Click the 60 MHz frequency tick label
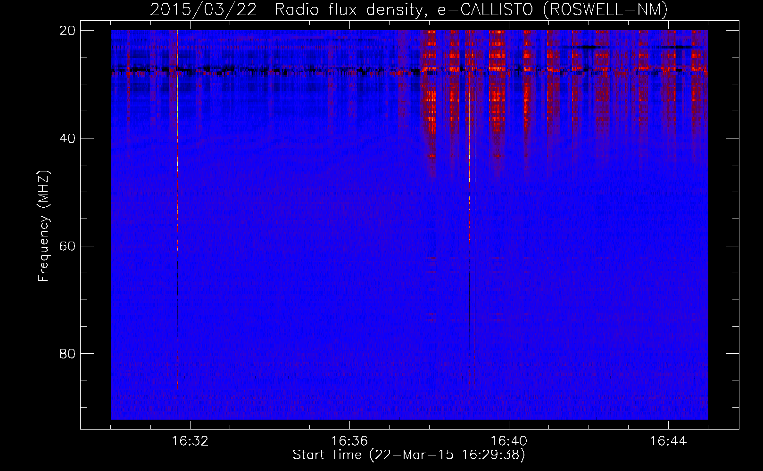The height and width of the screenshot is (471, 763). pos(67,246)
